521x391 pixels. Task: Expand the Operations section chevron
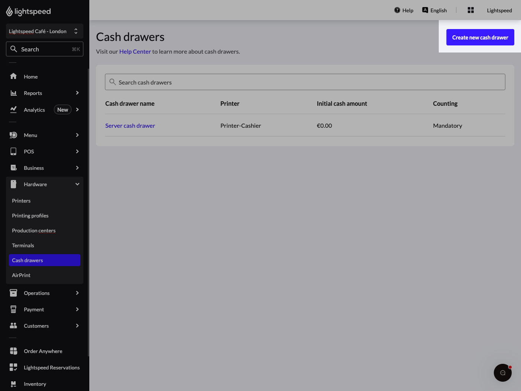coord(77,293)
